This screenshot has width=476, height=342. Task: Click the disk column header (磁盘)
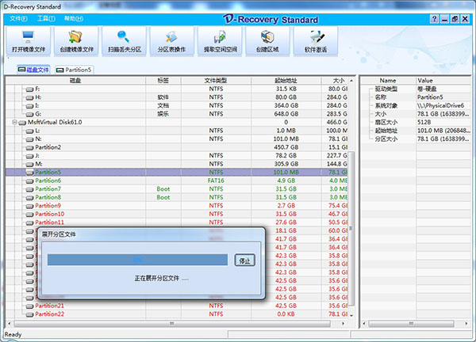pos(75,80)
